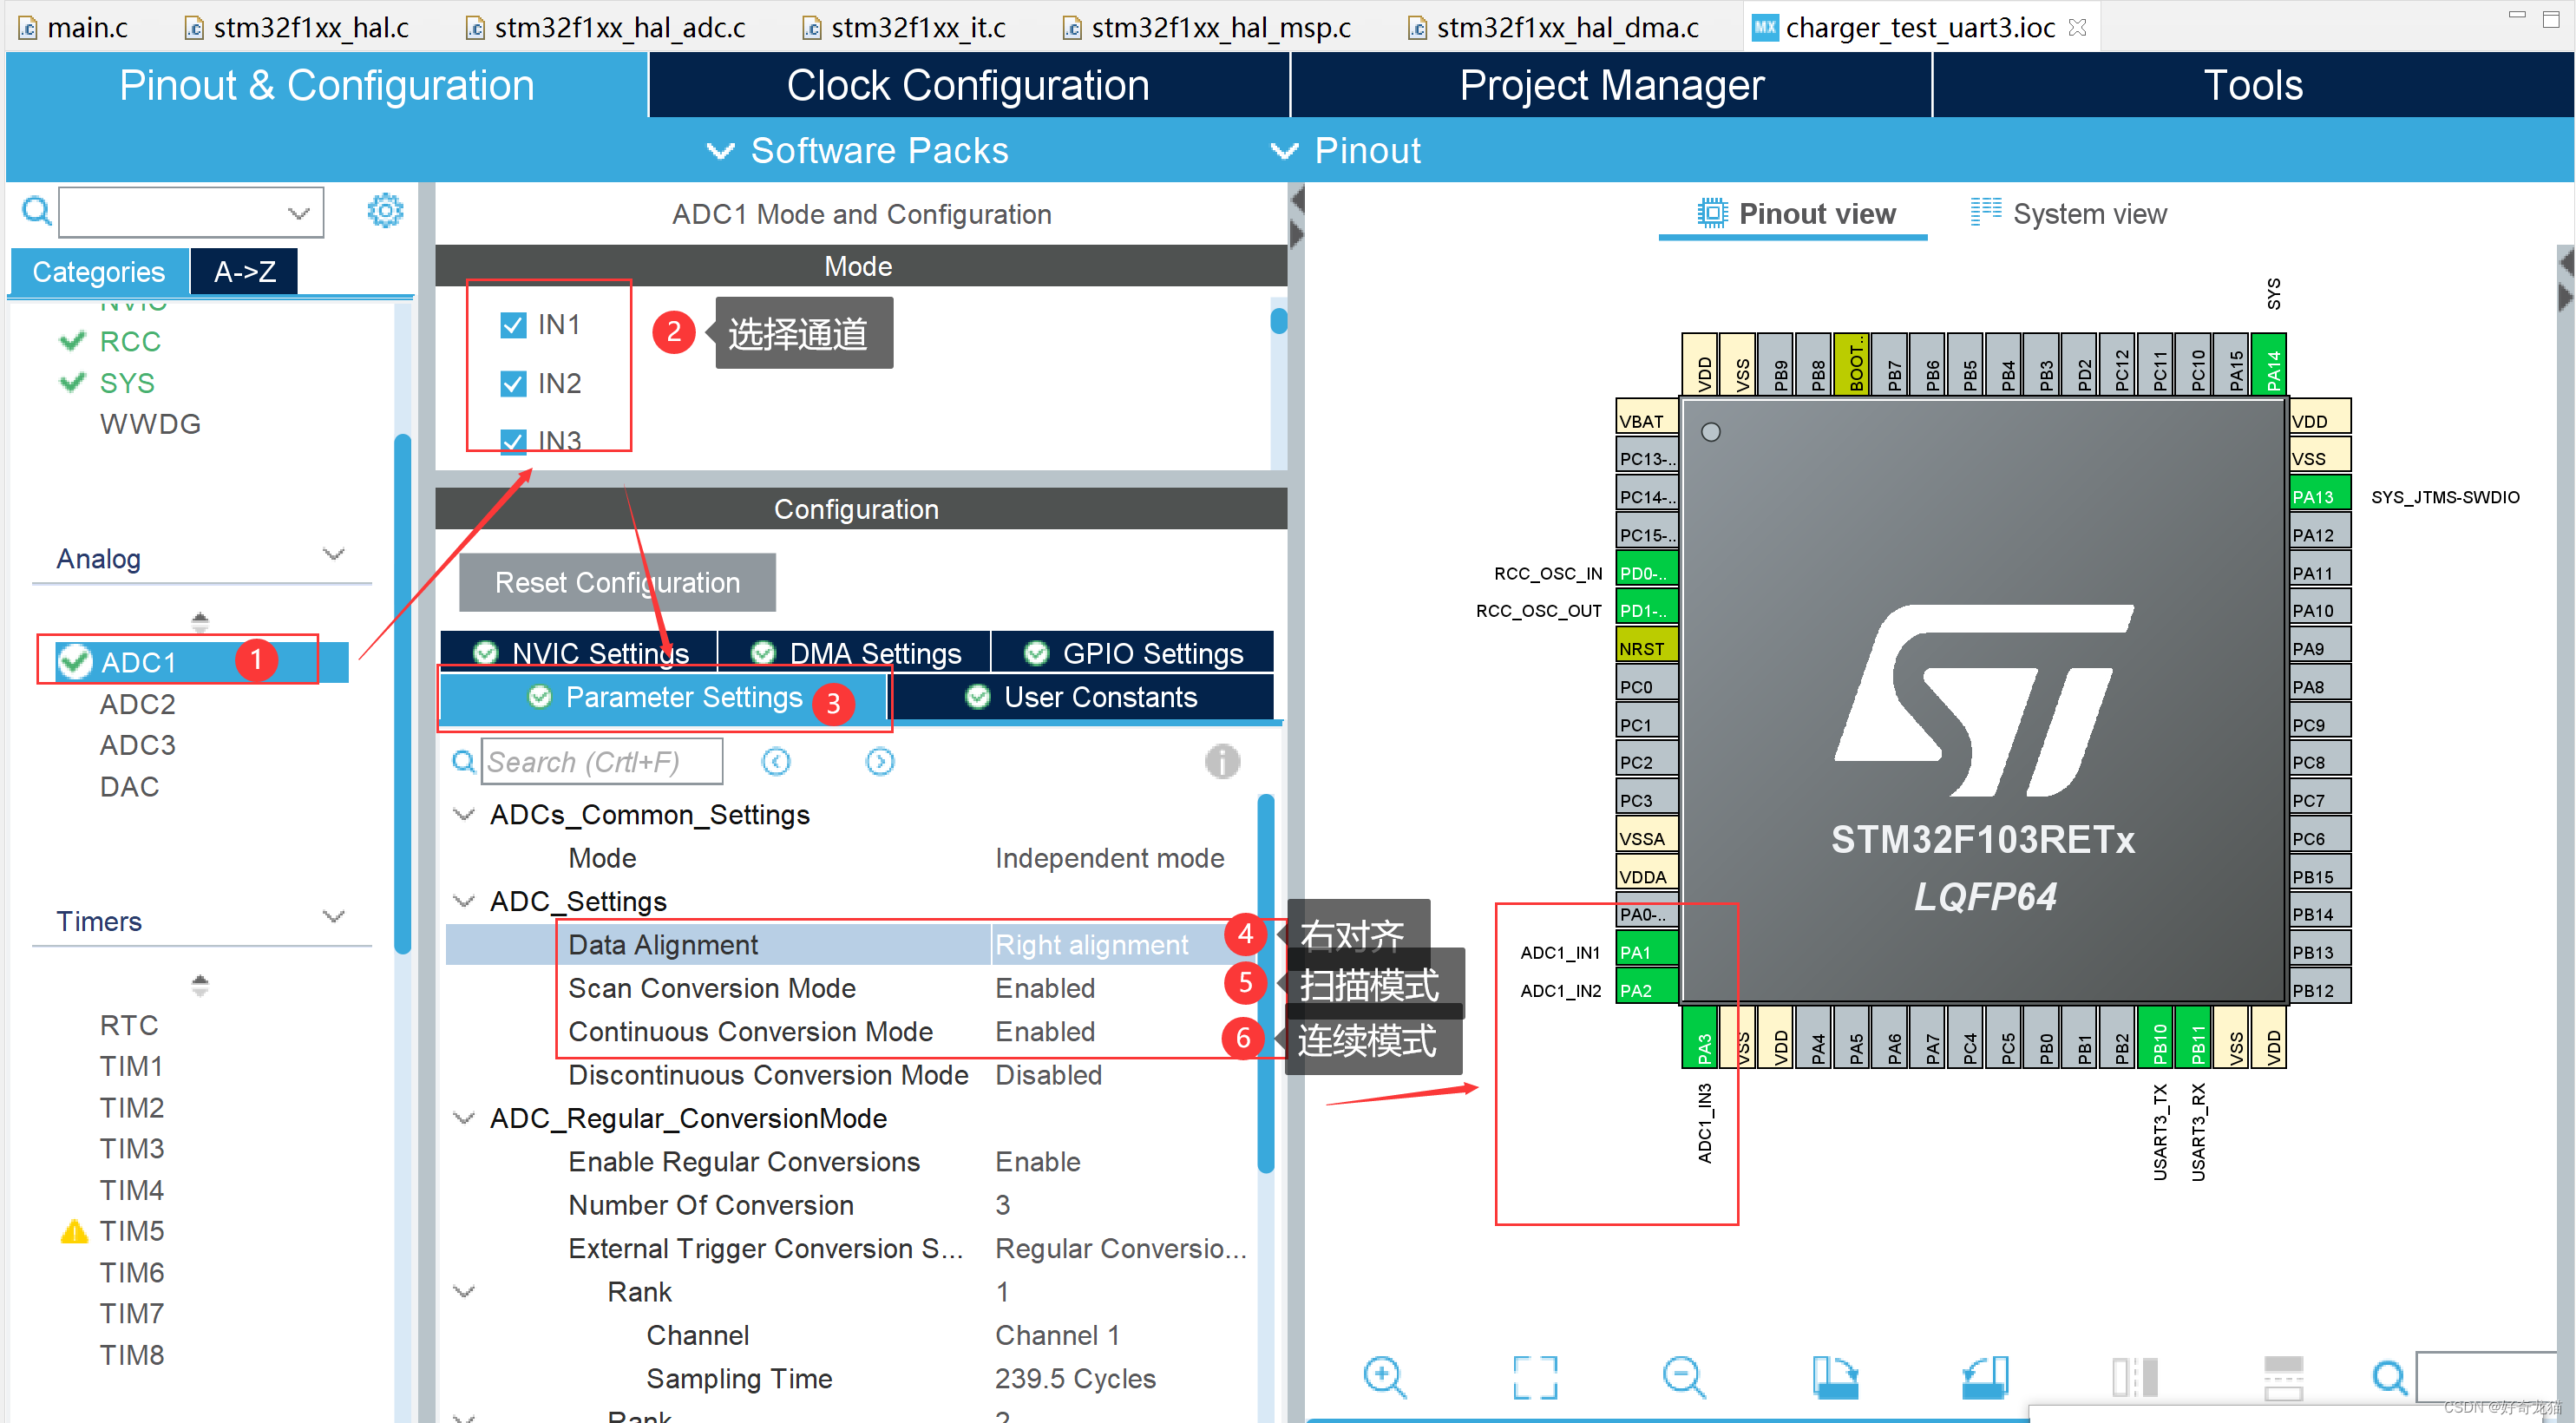Image resolution: width=2576 pixels, height=1423 pixels.
Task: Select the Parameter Settings tab
Action: point(664,697)
